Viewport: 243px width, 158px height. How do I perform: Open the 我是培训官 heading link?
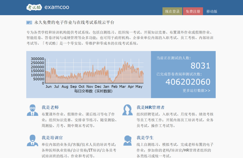pyautogui.click(x=52, y=138)
